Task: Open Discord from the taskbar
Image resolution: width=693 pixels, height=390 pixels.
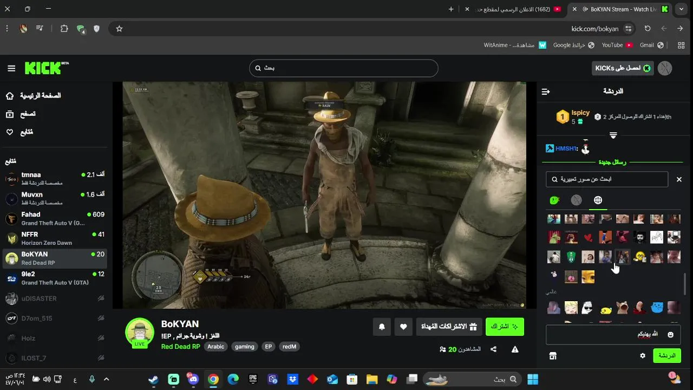Action: [193, 379]
